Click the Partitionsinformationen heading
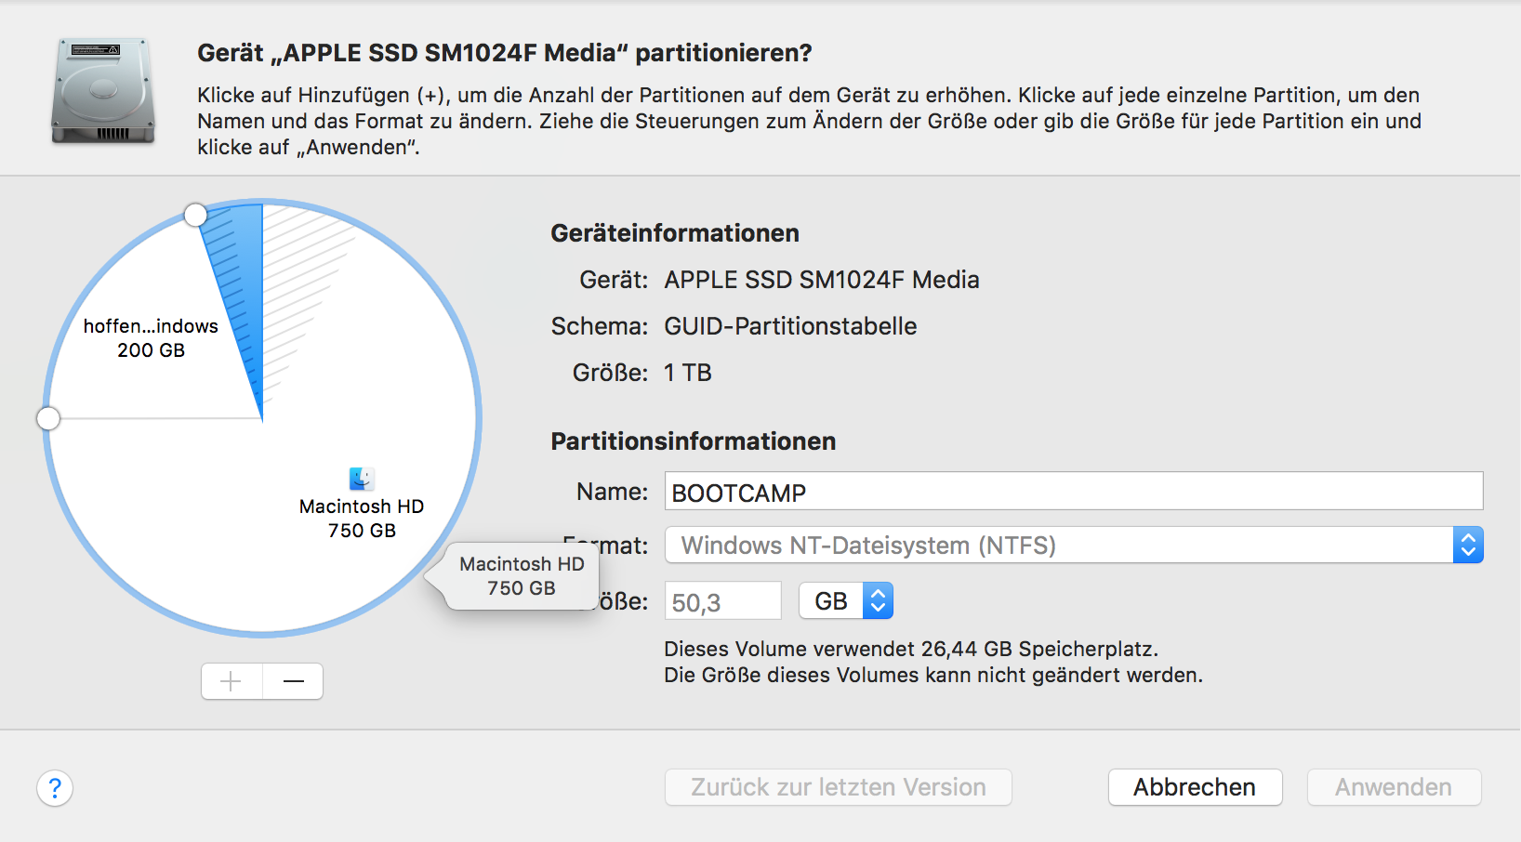 coord(693,441)
